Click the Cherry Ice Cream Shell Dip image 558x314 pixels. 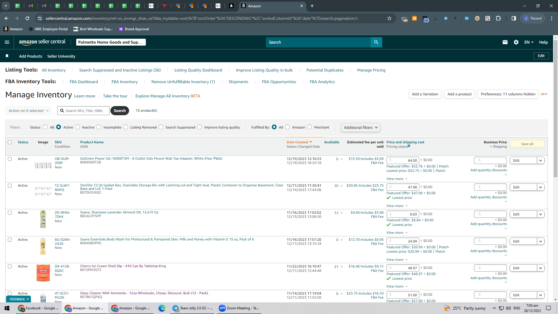tap(43, 273)
